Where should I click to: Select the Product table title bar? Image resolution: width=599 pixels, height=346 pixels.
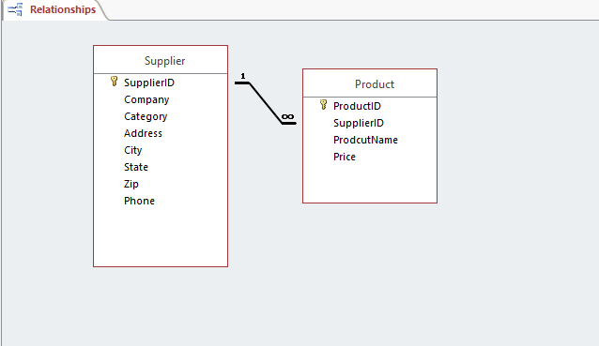coord(370,83)
